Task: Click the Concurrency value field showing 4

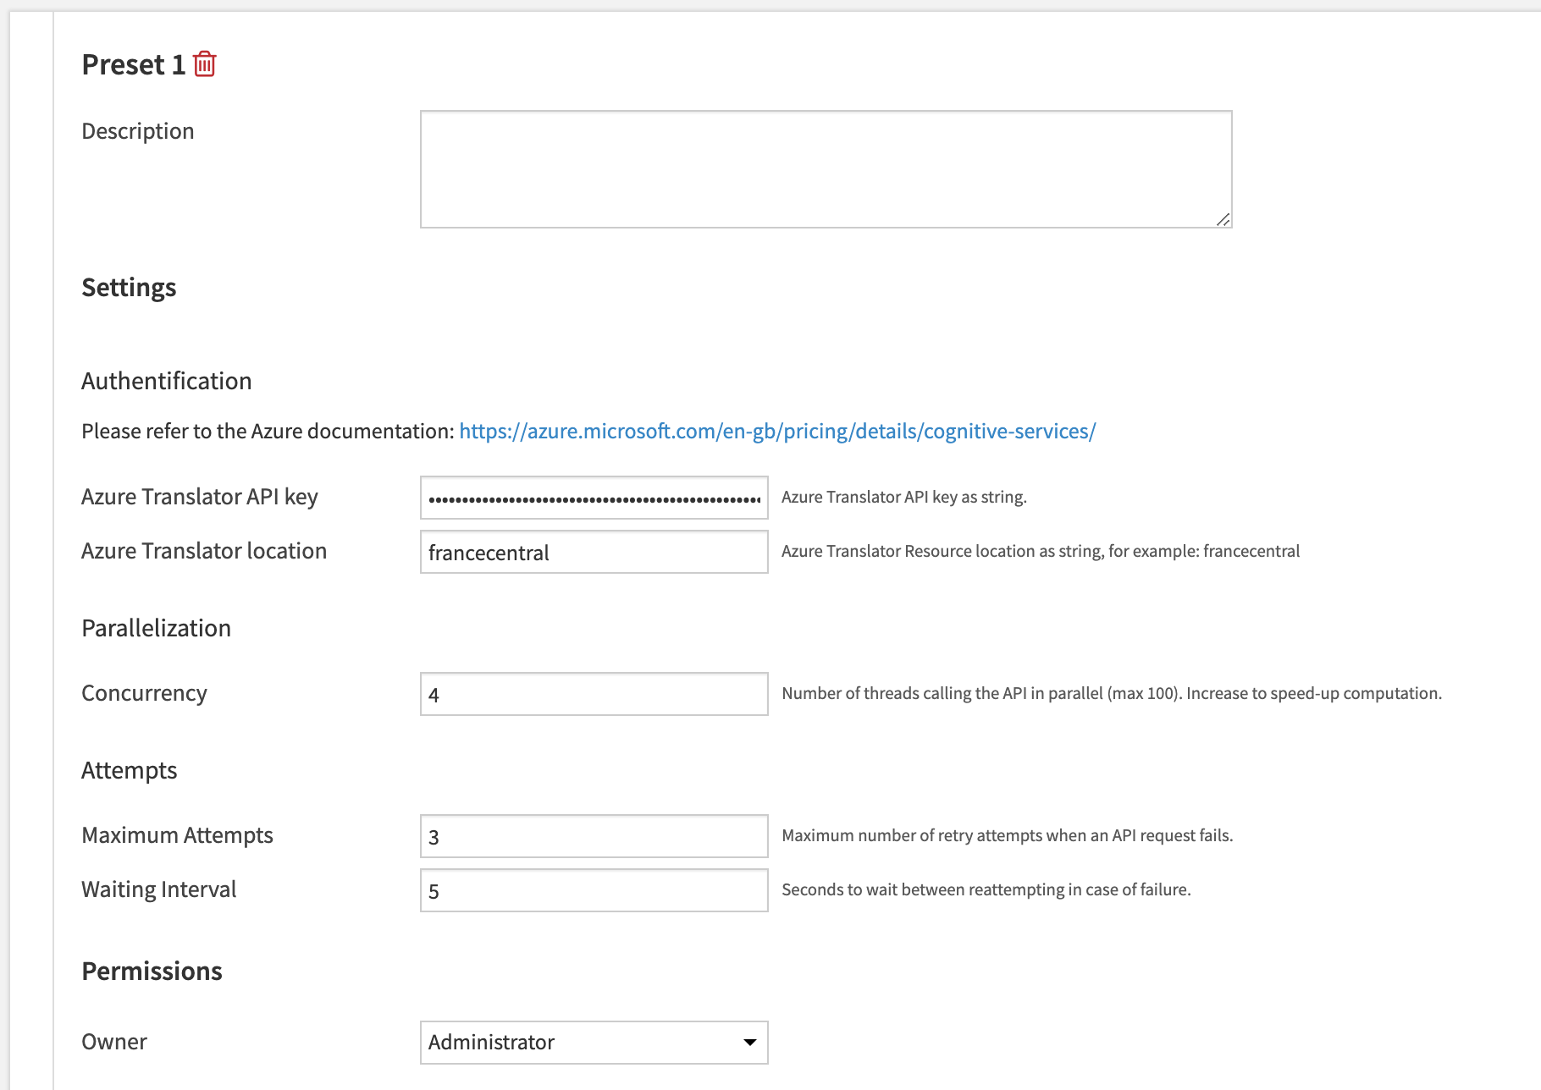Action: pyautogui.click(x=593, y=694)
